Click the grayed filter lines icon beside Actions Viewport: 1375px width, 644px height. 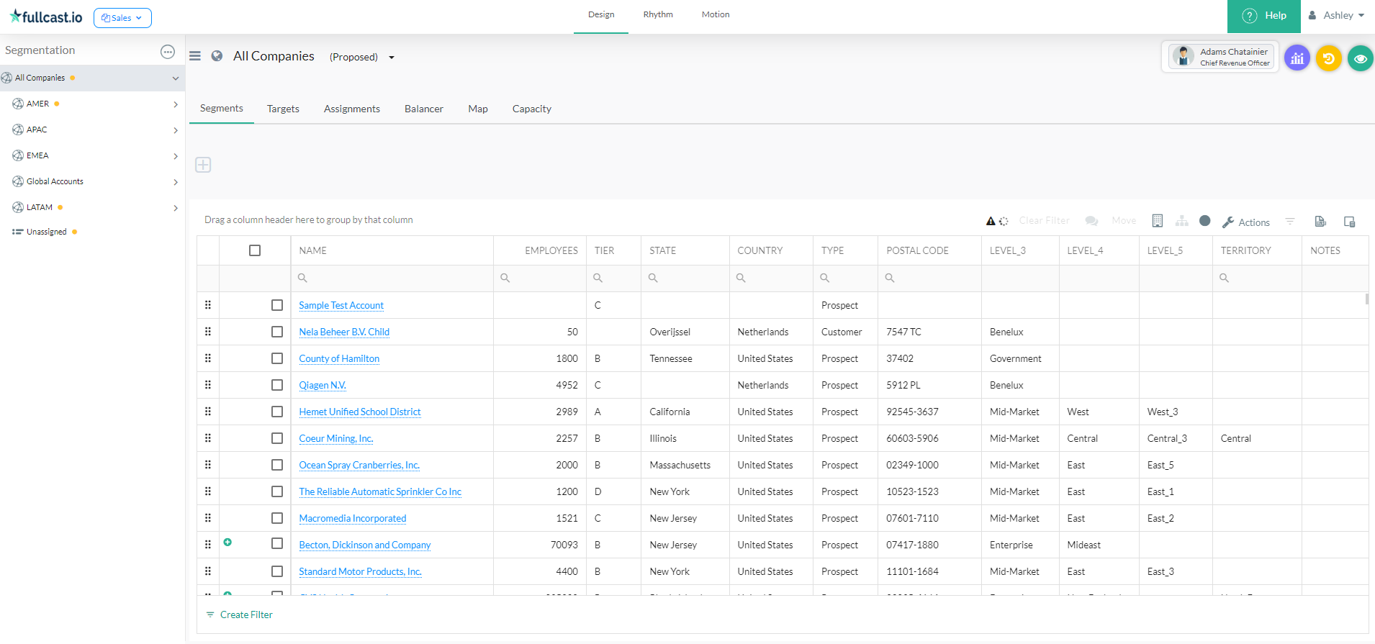click(1290, 222)
